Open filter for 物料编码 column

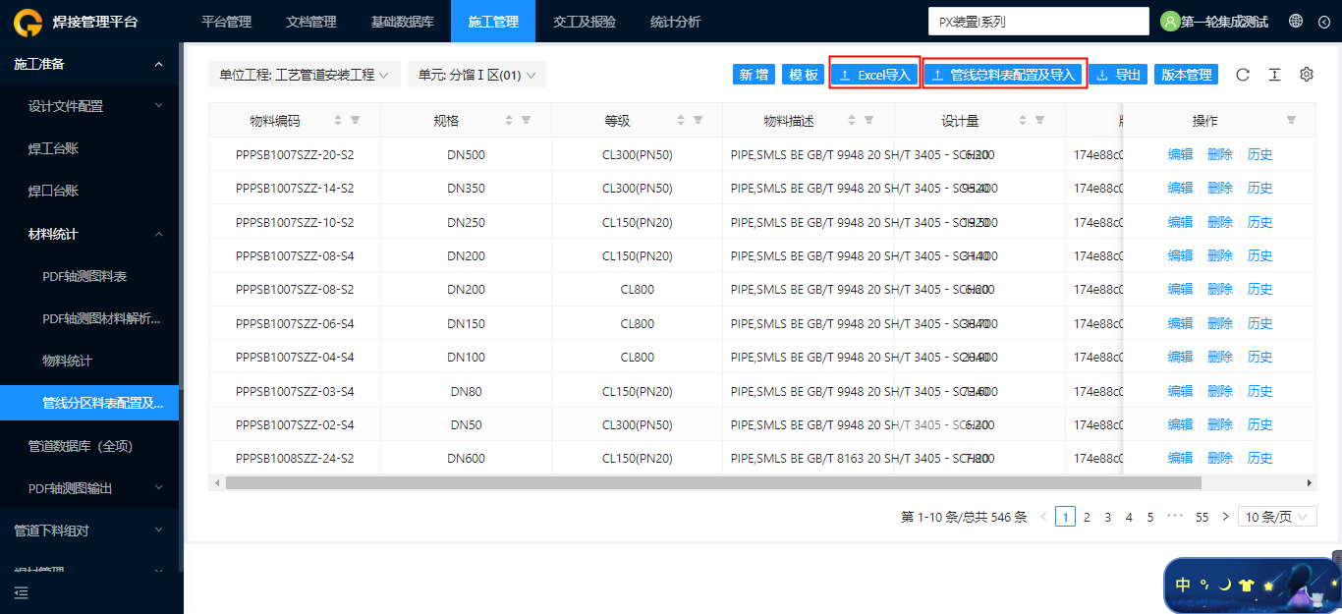point(355,120)
